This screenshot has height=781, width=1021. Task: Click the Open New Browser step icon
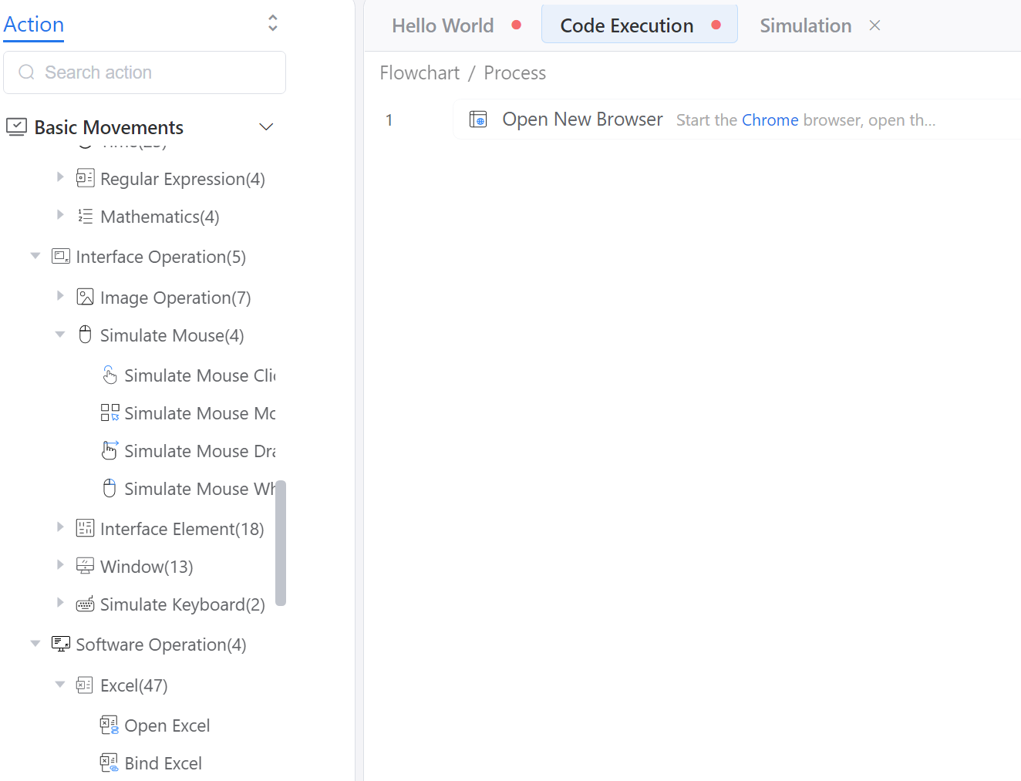(x=478, y=120)
